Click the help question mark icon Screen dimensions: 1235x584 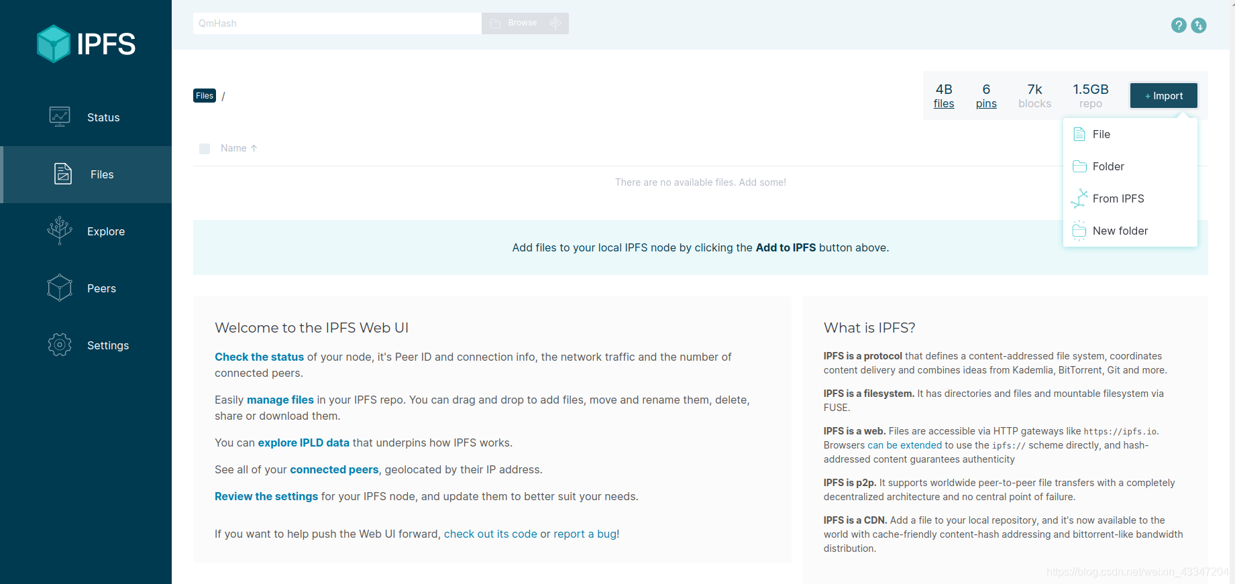click(x=1179, y=25)
